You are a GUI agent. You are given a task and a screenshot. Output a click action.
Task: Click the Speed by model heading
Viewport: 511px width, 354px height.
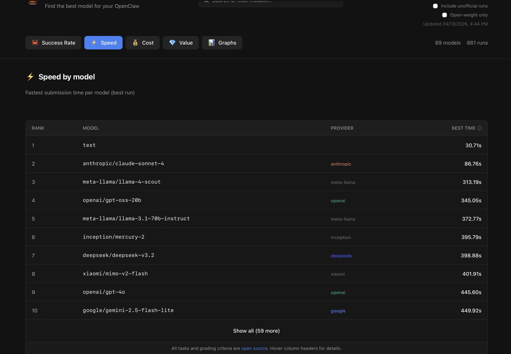67,77
